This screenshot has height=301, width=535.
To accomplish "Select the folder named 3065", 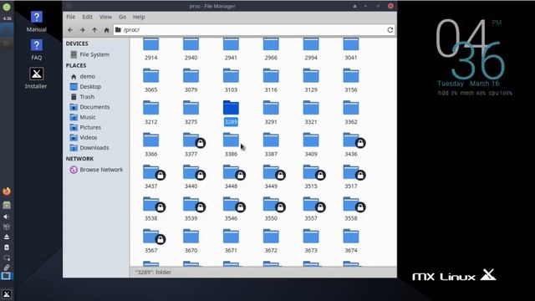I will (150, 80).
